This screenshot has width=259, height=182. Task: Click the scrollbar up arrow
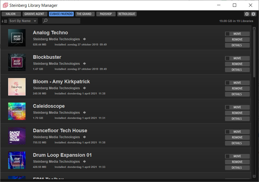click(x=254, y=28)
